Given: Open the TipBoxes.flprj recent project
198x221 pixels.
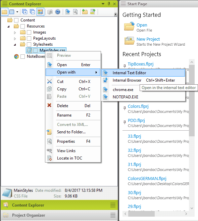Looking at the screenshot, I should tap(141, 64).
